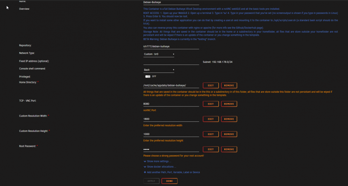Screen dimensions: 348x186
Task: Click the Home Directory path field
Action: coord(171,85)
